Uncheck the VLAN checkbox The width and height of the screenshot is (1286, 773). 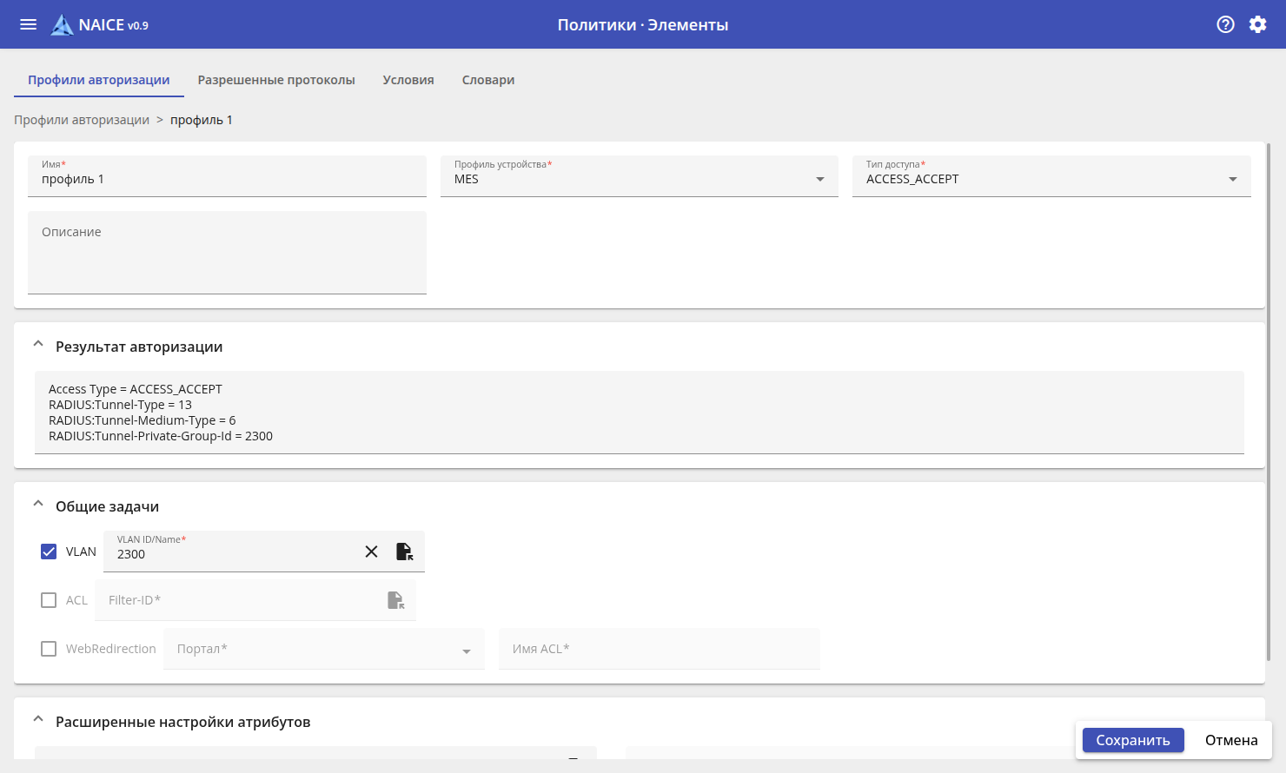pyautogui.click(x=49, y=552)
